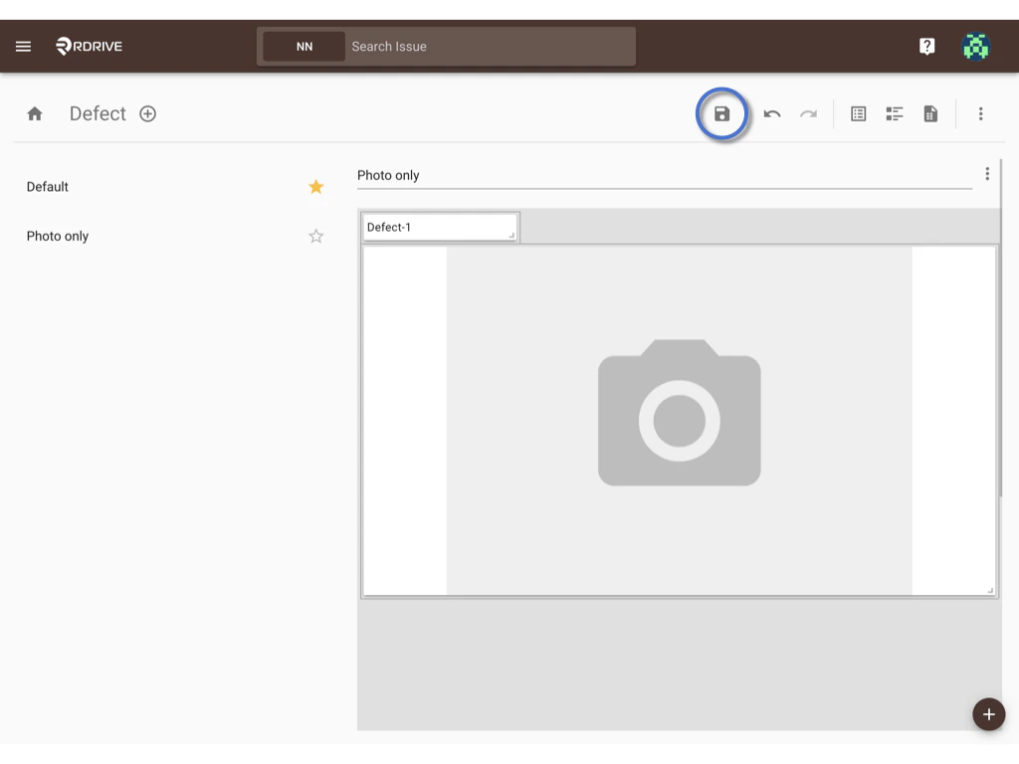Open the list view icon
The height and width of the screenshot is (764, 1019).
coord(858,113)
